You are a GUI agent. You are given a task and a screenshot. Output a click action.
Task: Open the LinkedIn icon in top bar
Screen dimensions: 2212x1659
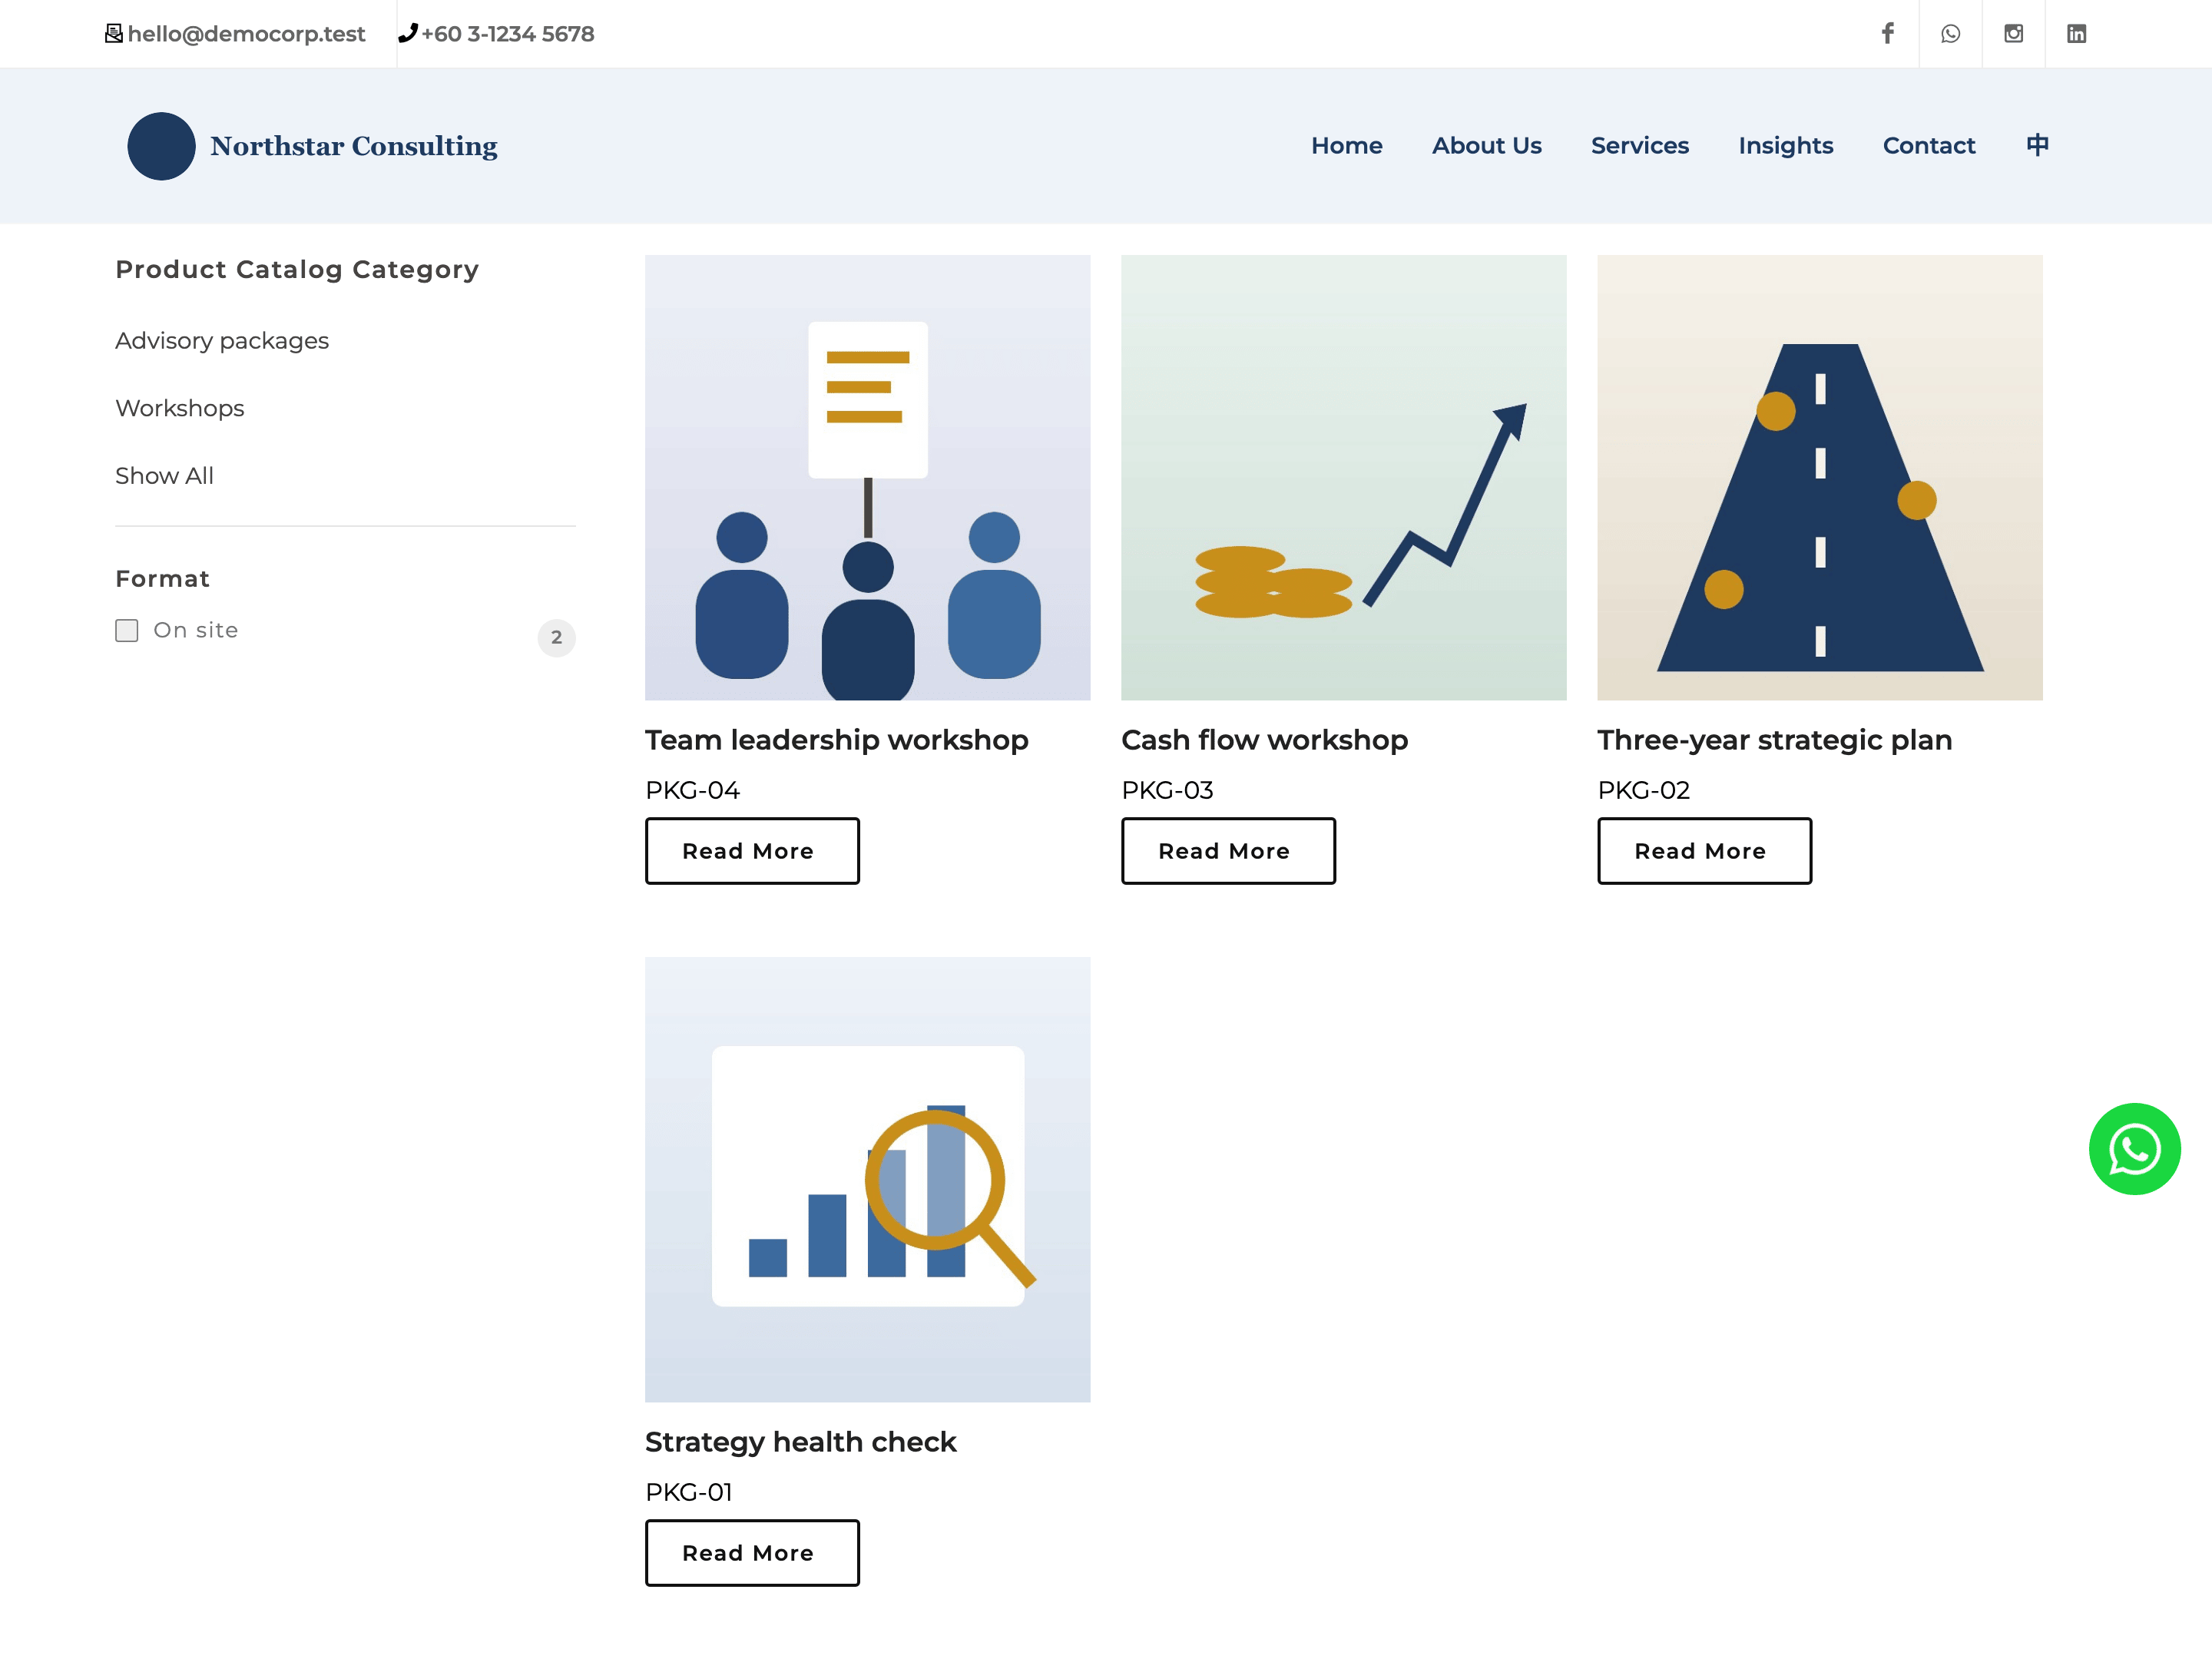[2076, 33]
